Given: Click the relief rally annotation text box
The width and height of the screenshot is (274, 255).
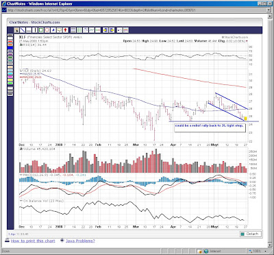Looking at the screenshot, I should pyautogui.click(x=210, y=127).
